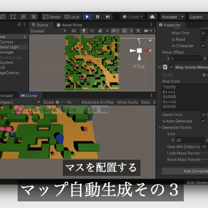Click the Add Component button
Viewport: 208px width, 208px height.
185,171
